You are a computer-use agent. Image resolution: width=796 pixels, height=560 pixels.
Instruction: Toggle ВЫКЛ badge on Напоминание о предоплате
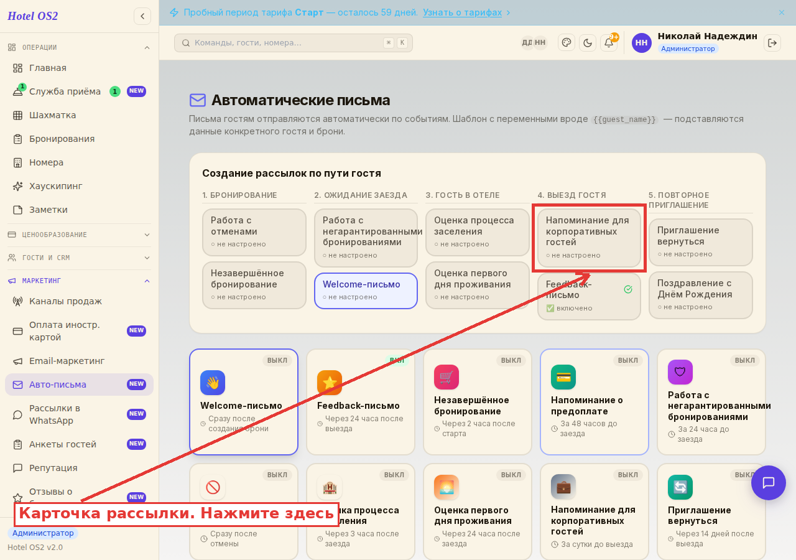coord(628,360)
